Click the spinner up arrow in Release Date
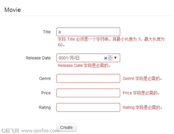This screenshot has height=134, width=174. click(110, 56)
